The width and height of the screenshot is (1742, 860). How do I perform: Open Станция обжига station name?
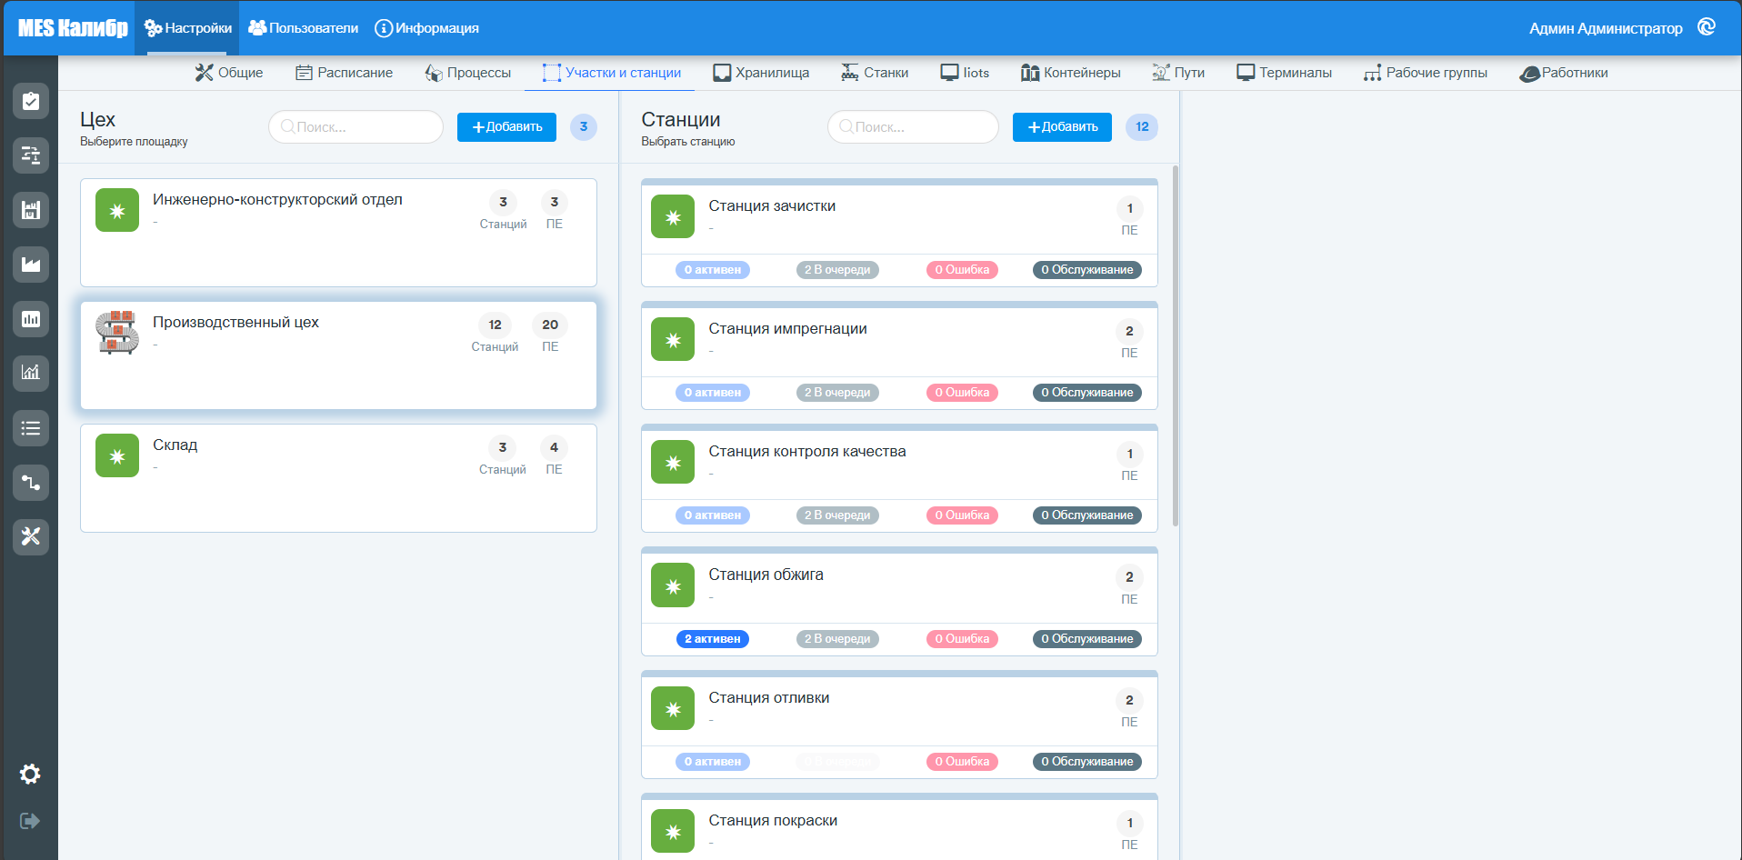(x=766, y=575)
